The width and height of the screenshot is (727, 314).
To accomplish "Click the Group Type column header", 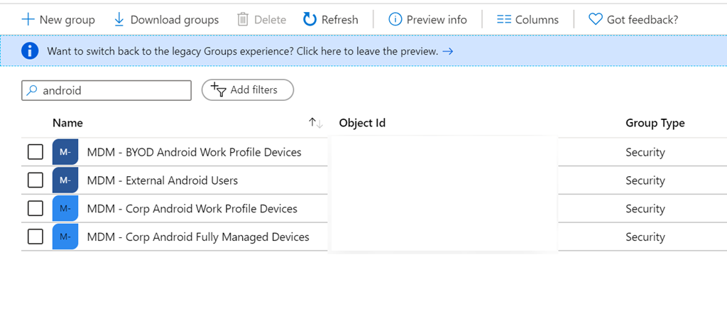I will [655, 123].
